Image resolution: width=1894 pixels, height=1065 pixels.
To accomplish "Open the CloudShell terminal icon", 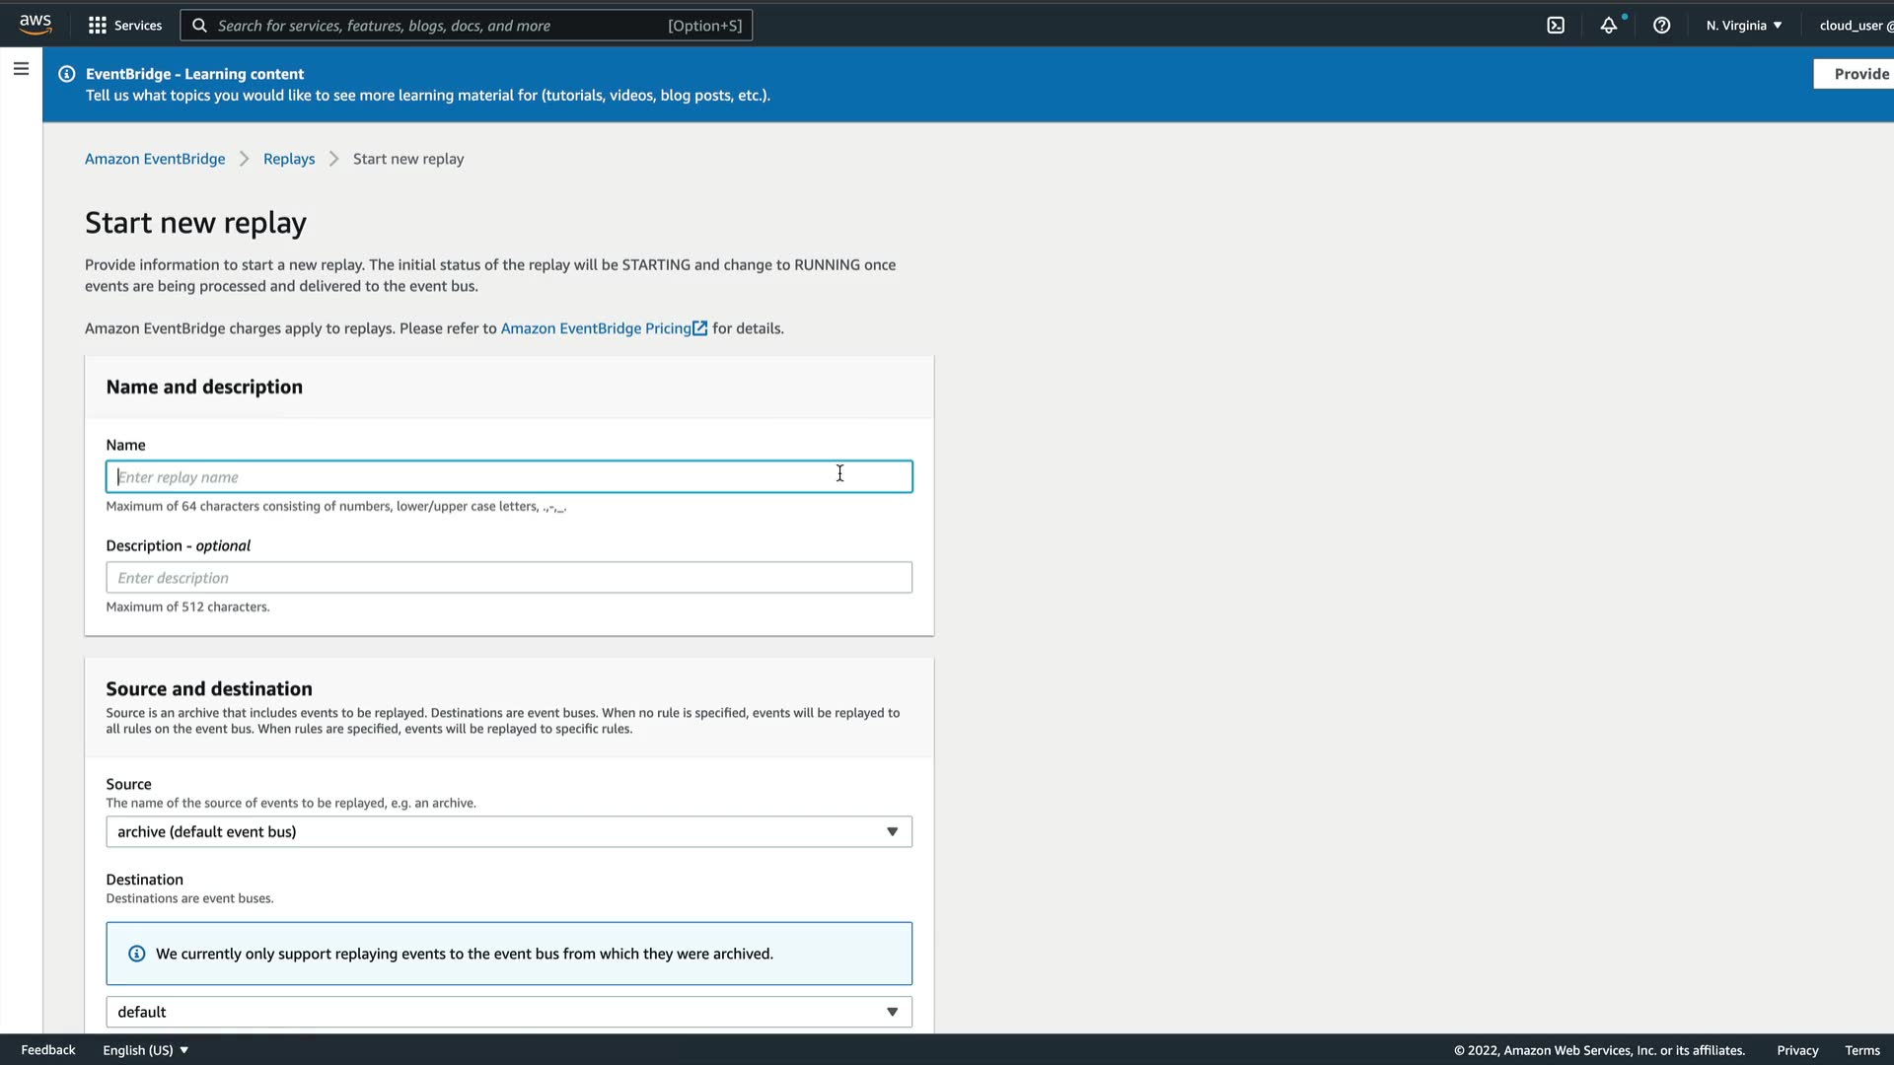I will pyautogui.click(x=1556, y=26).
